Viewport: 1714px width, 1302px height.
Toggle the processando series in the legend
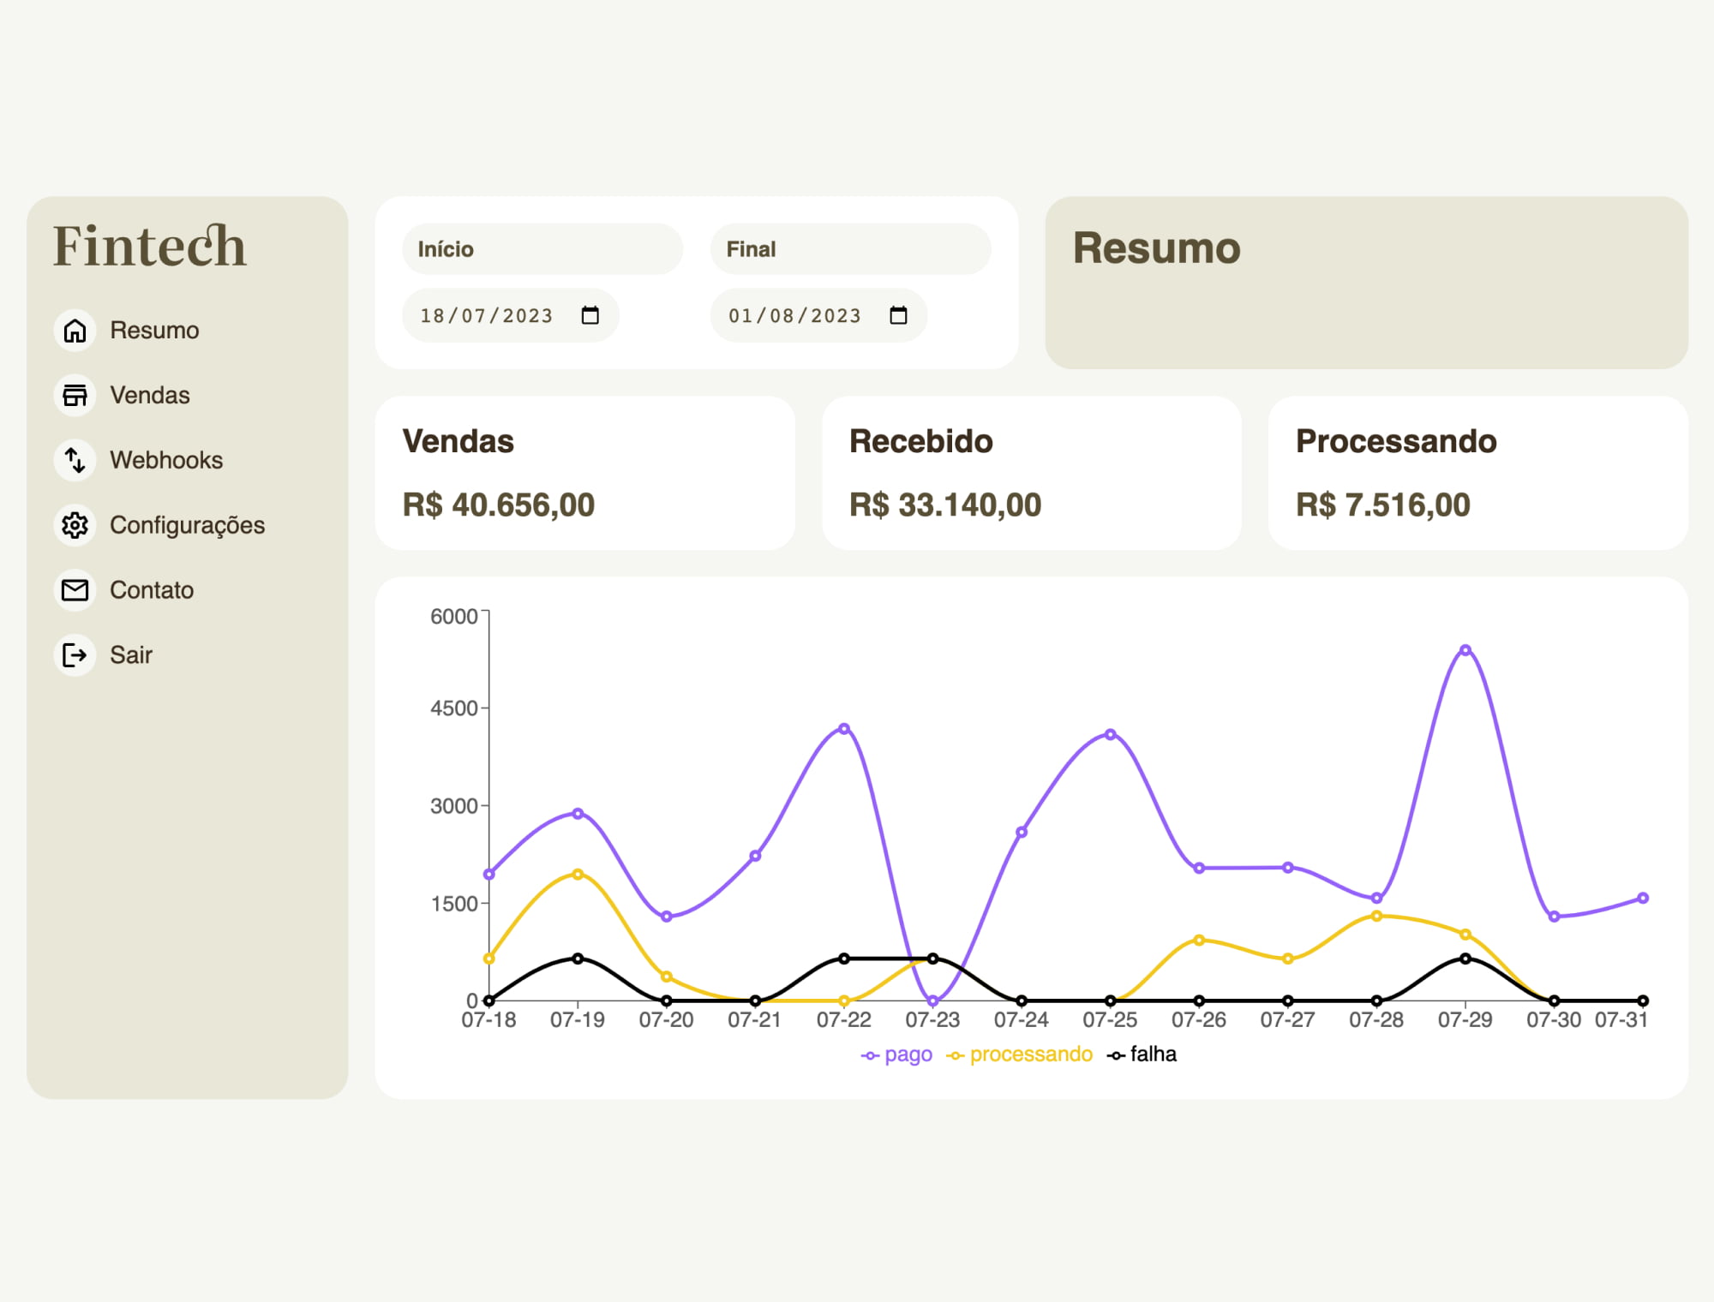tap(1019, 1054)
